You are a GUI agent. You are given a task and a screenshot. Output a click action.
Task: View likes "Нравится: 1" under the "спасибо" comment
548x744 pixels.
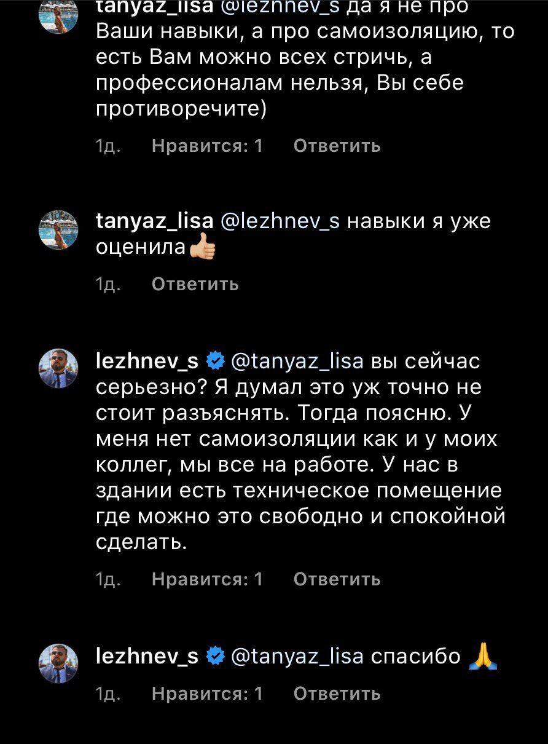tap(207, 694)
